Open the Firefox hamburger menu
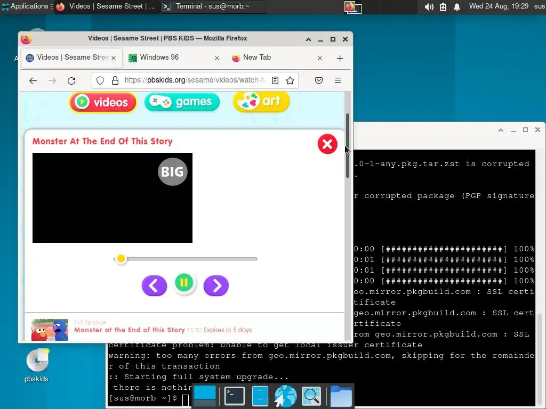546x409 pixels. (338, 80)
